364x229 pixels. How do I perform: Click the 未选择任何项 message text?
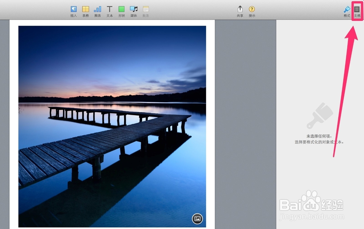(x=320, y=136)
